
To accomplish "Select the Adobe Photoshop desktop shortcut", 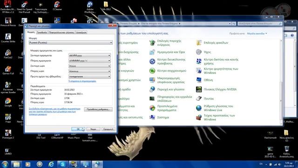I will (90, 7).
